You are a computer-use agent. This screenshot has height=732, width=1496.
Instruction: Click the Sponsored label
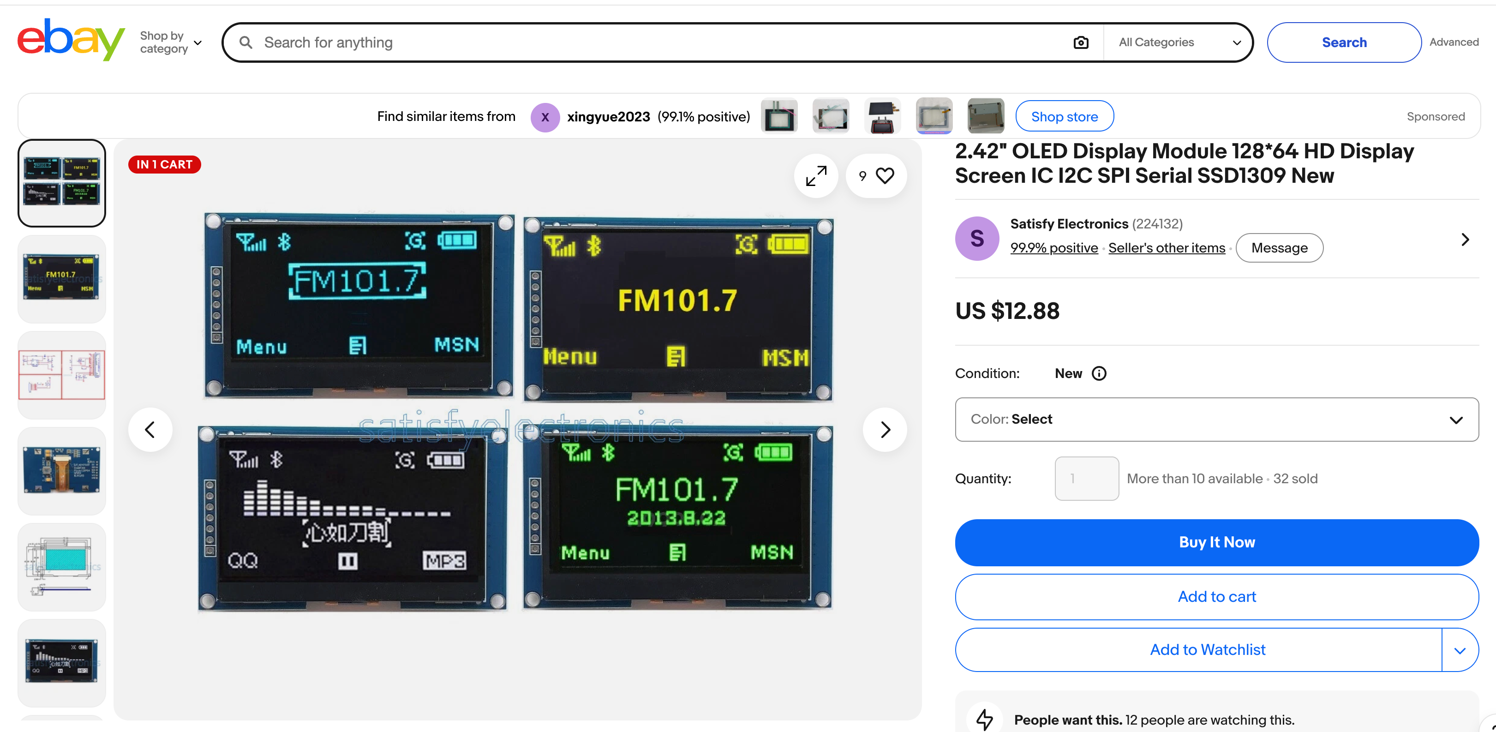coord(1436,117)
